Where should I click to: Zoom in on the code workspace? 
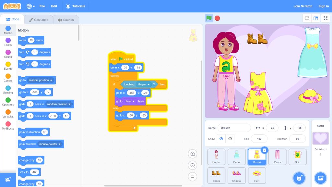(x=193, y=154)
